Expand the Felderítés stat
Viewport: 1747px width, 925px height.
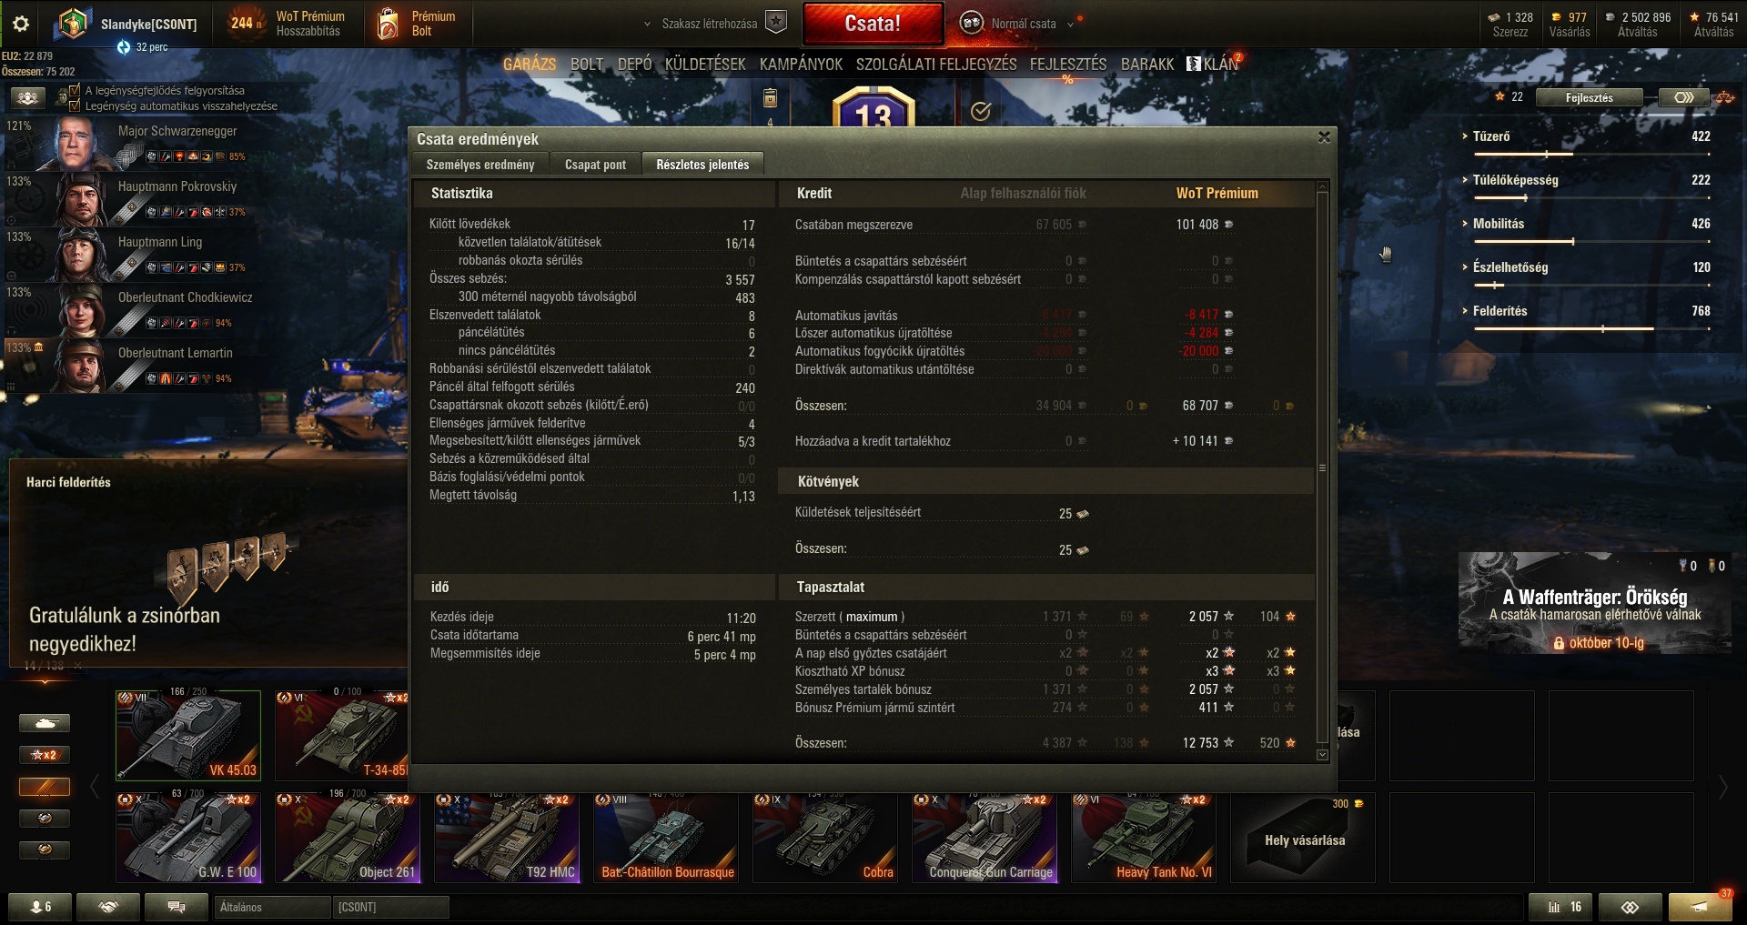[1586, 311]
